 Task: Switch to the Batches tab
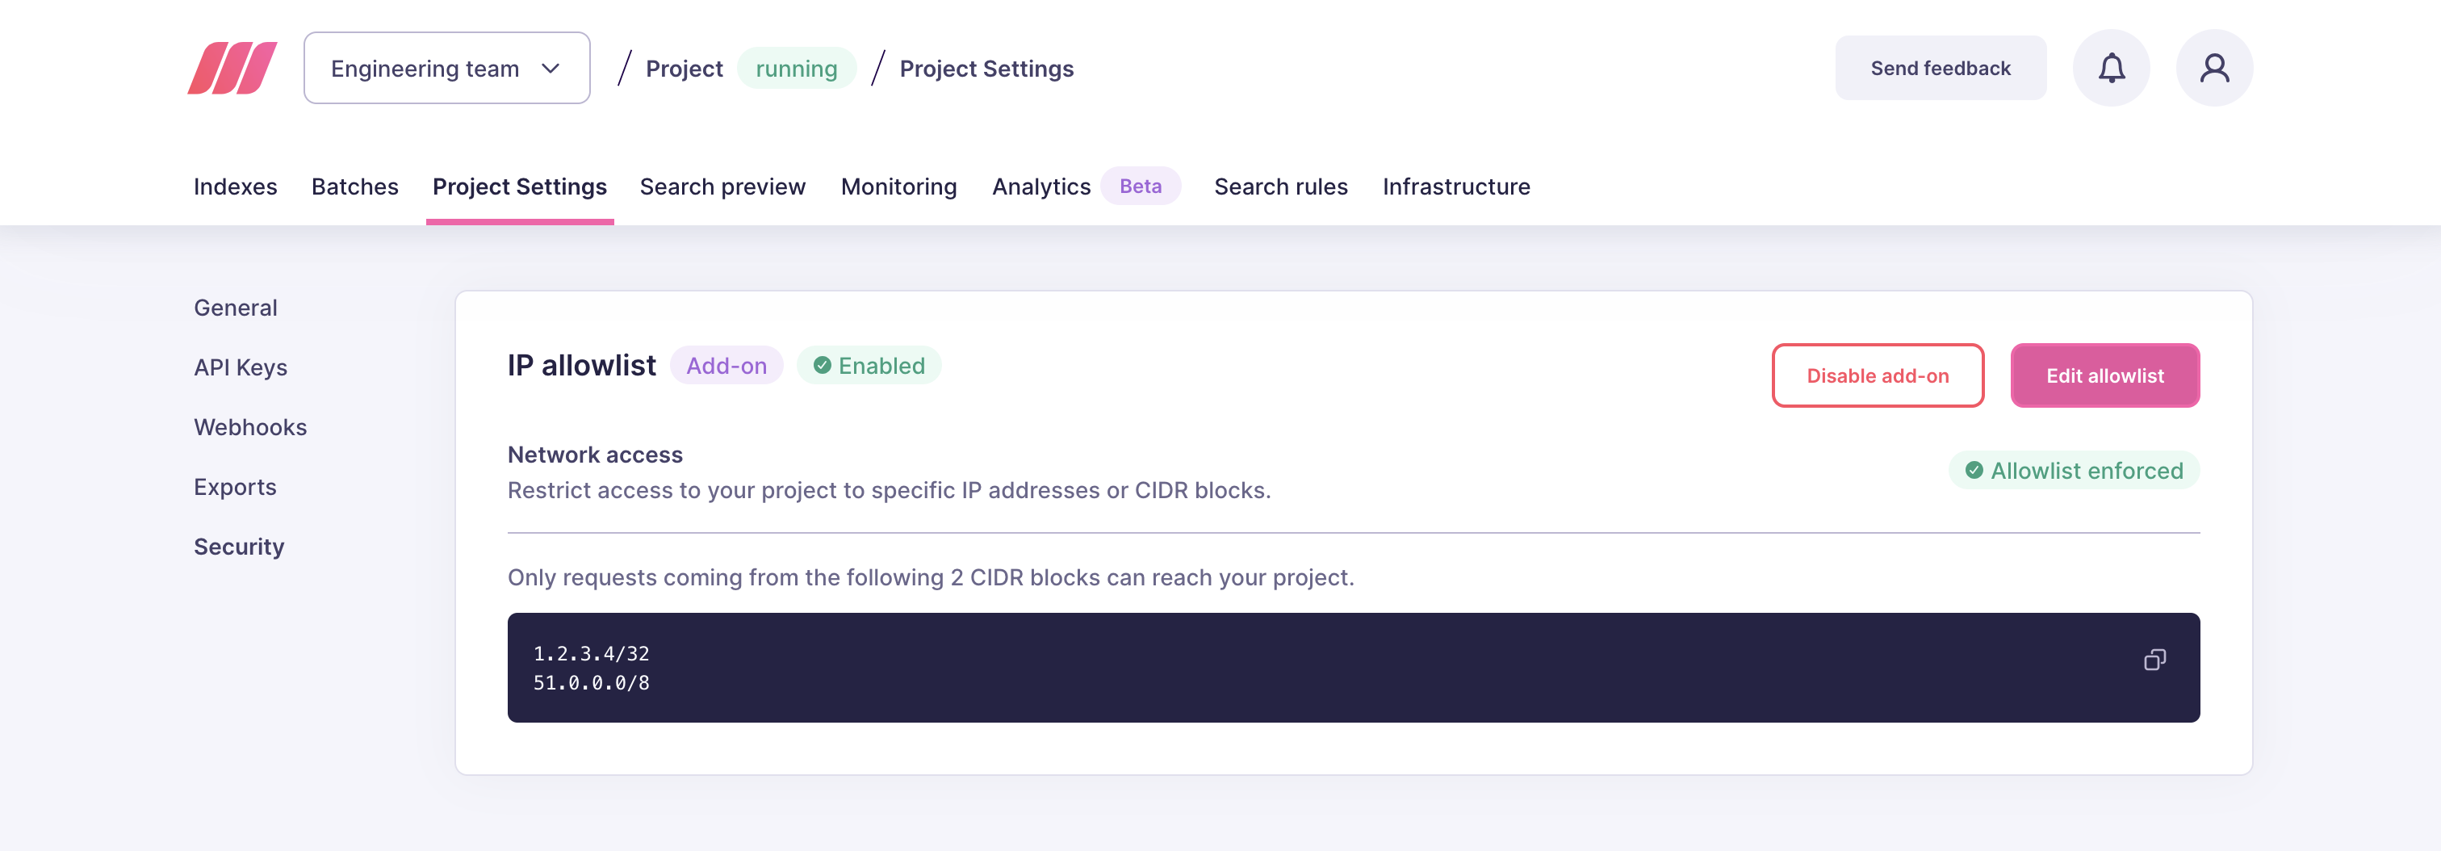pos(354,187)
